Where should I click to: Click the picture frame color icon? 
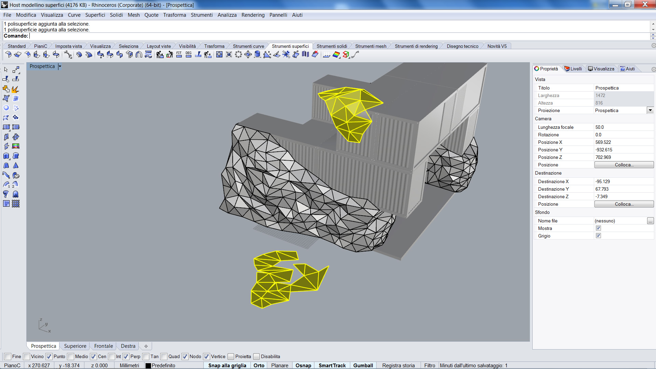pyautogui.click(x=16, y=146)
